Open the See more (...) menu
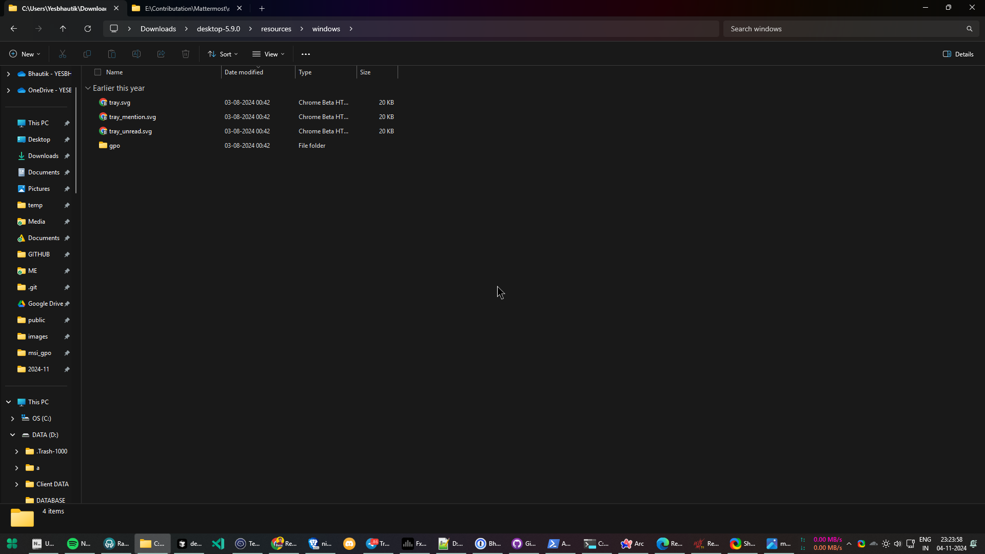The width and height of the screenshot is (985, 554). click(306, 54)
